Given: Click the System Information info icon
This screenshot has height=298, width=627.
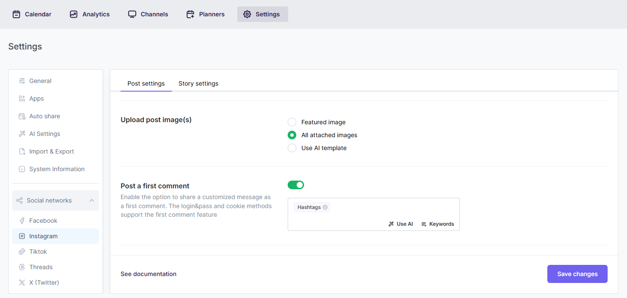Looking at the screenshot, I should click(x=22, y=169).
